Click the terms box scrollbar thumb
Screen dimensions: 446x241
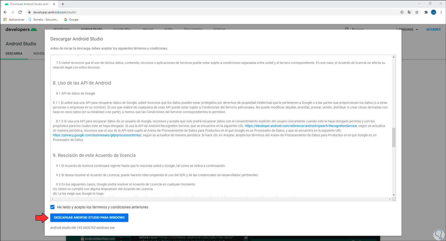click(394, 137)
